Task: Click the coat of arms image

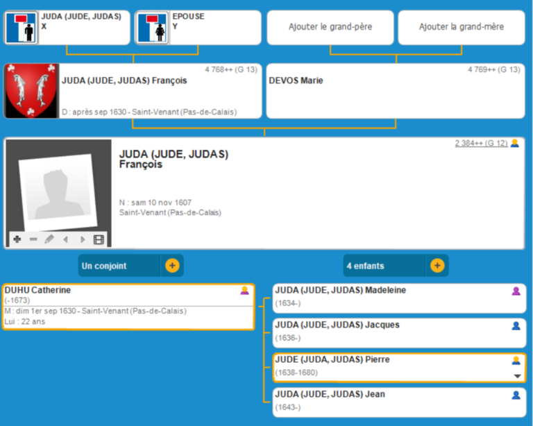Action: (x=31, y=91)
